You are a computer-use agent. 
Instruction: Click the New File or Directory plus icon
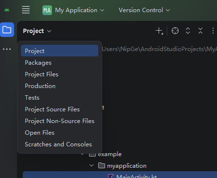pyautogui.click(x=159, y=31)
